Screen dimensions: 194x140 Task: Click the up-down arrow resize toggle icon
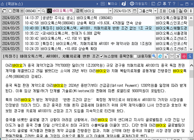pos(191,11)
